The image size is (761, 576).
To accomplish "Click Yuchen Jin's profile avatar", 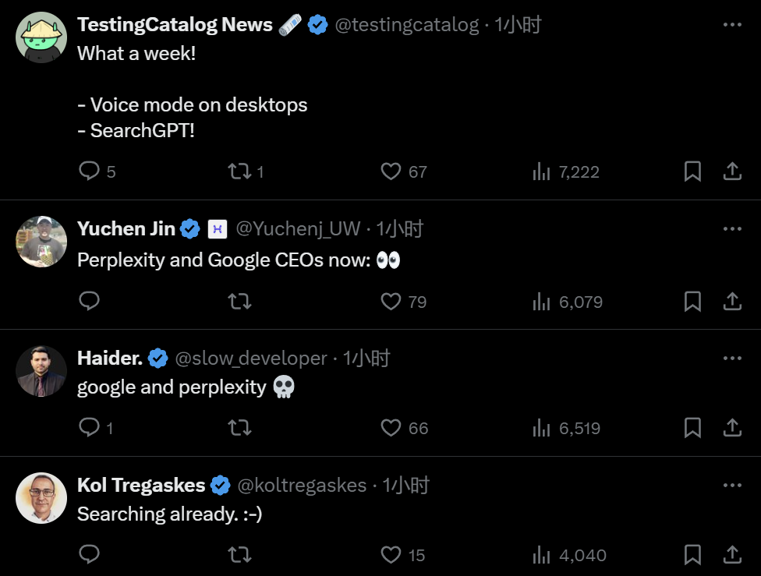I will pyautogui.click(x=41, y=242).
